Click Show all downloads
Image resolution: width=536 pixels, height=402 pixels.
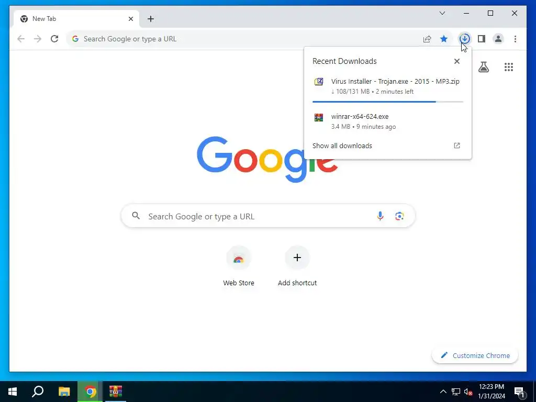click(342, 146)
